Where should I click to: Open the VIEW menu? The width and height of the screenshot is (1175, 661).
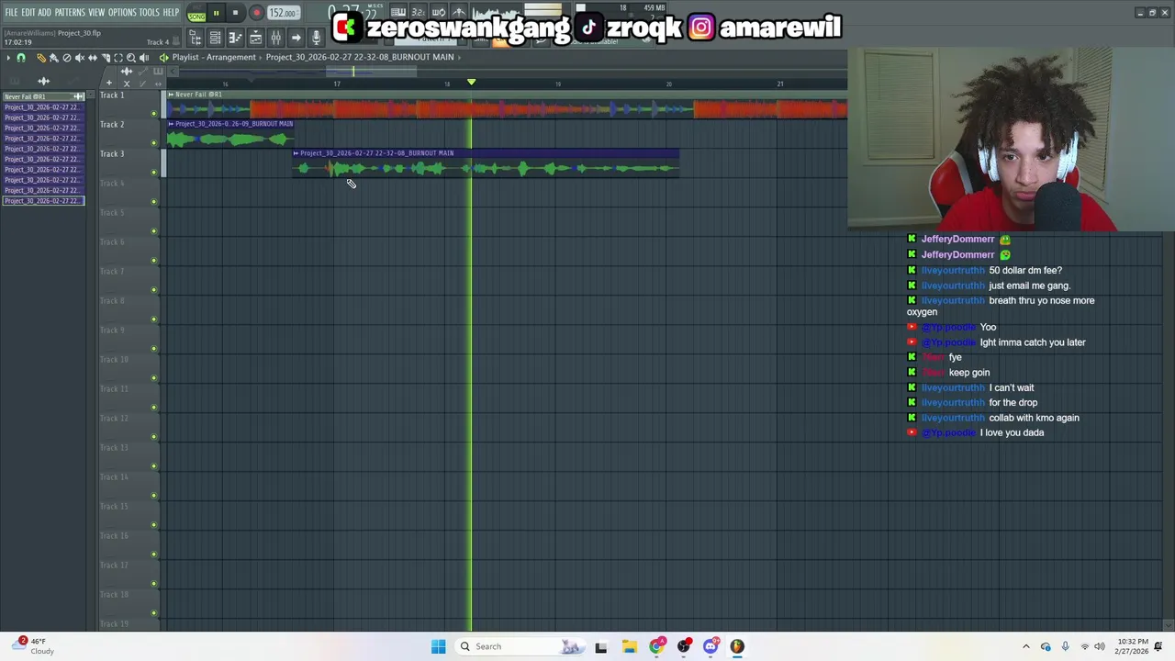pos(96,12)
